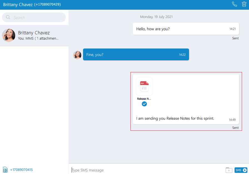Delete conversation using the trash icon
Image resolution: width=249 pixels, height=174 pixels.
(244, 4)
